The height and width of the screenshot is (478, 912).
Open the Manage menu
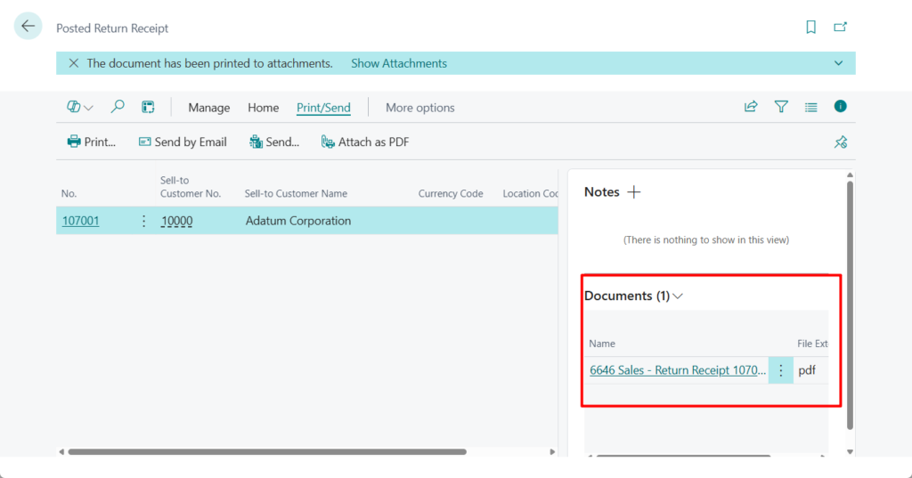point(209,108)
